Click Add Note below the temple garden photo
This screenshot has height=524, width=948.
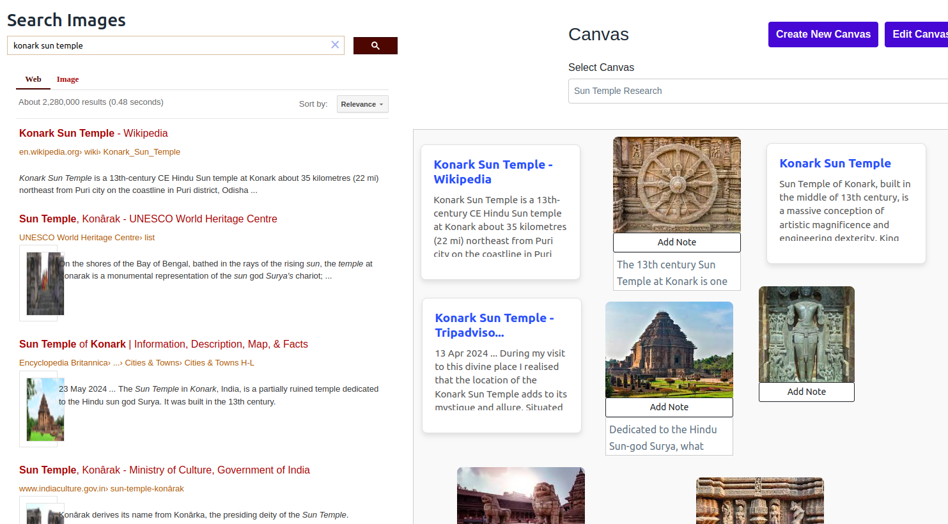669,407
